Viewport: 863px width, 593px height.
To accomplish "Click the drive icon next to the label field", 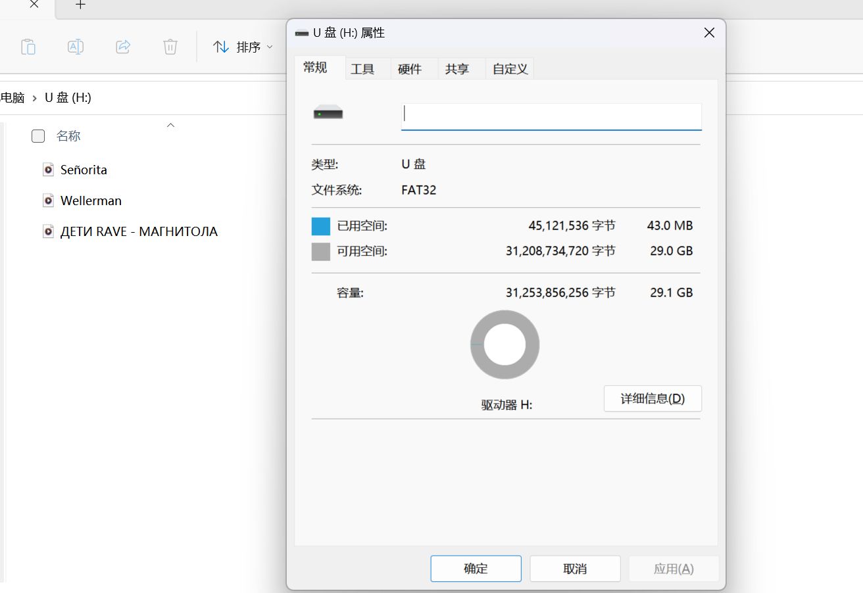I will 328,112.
